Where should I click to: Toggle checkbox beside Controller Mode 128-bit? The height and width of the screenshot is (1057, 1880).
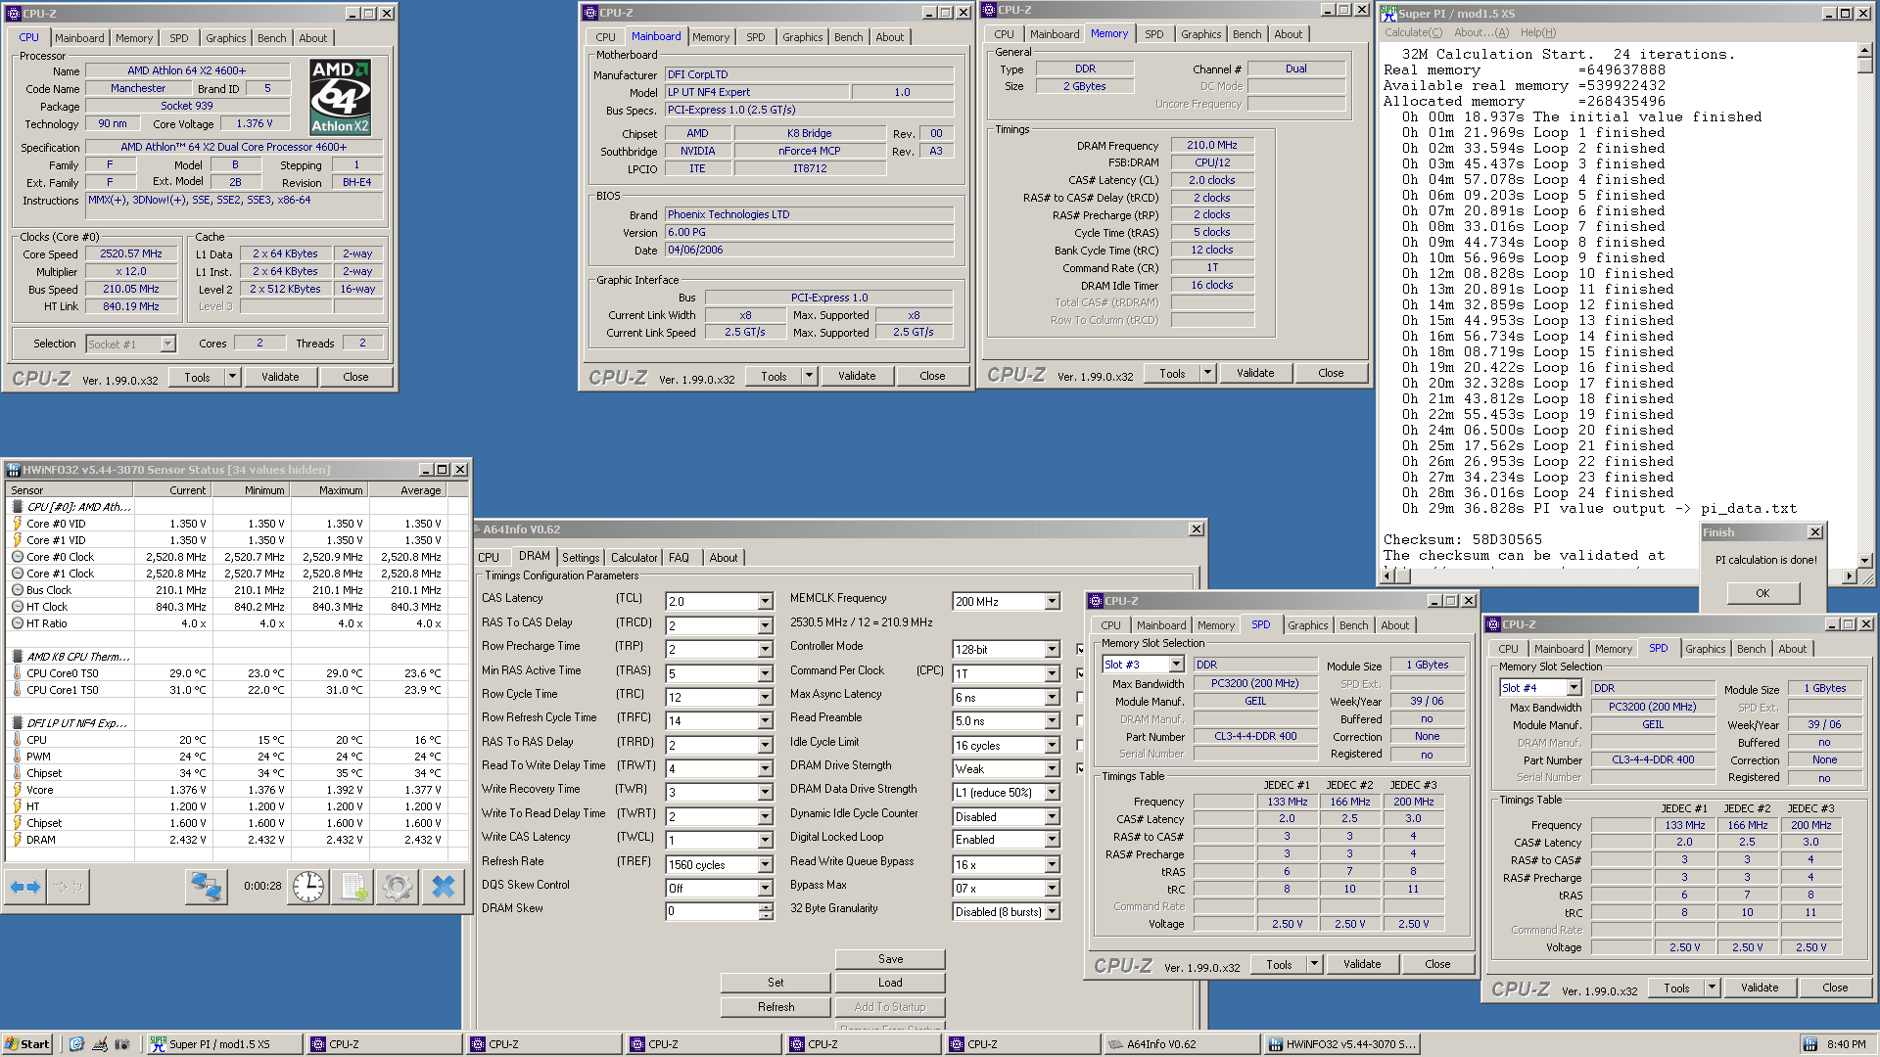[1081, 650]
